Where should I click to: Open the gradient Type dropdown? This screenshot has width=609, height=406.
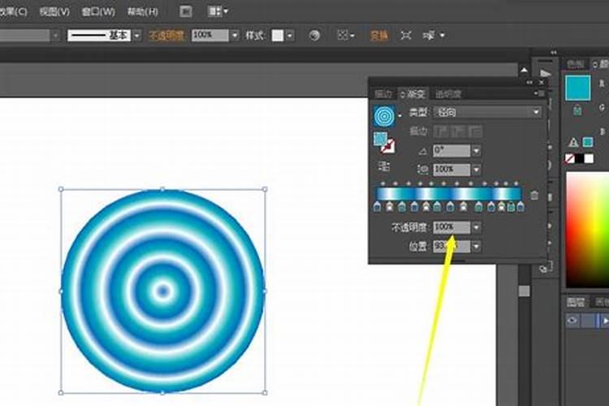(488, 112)
